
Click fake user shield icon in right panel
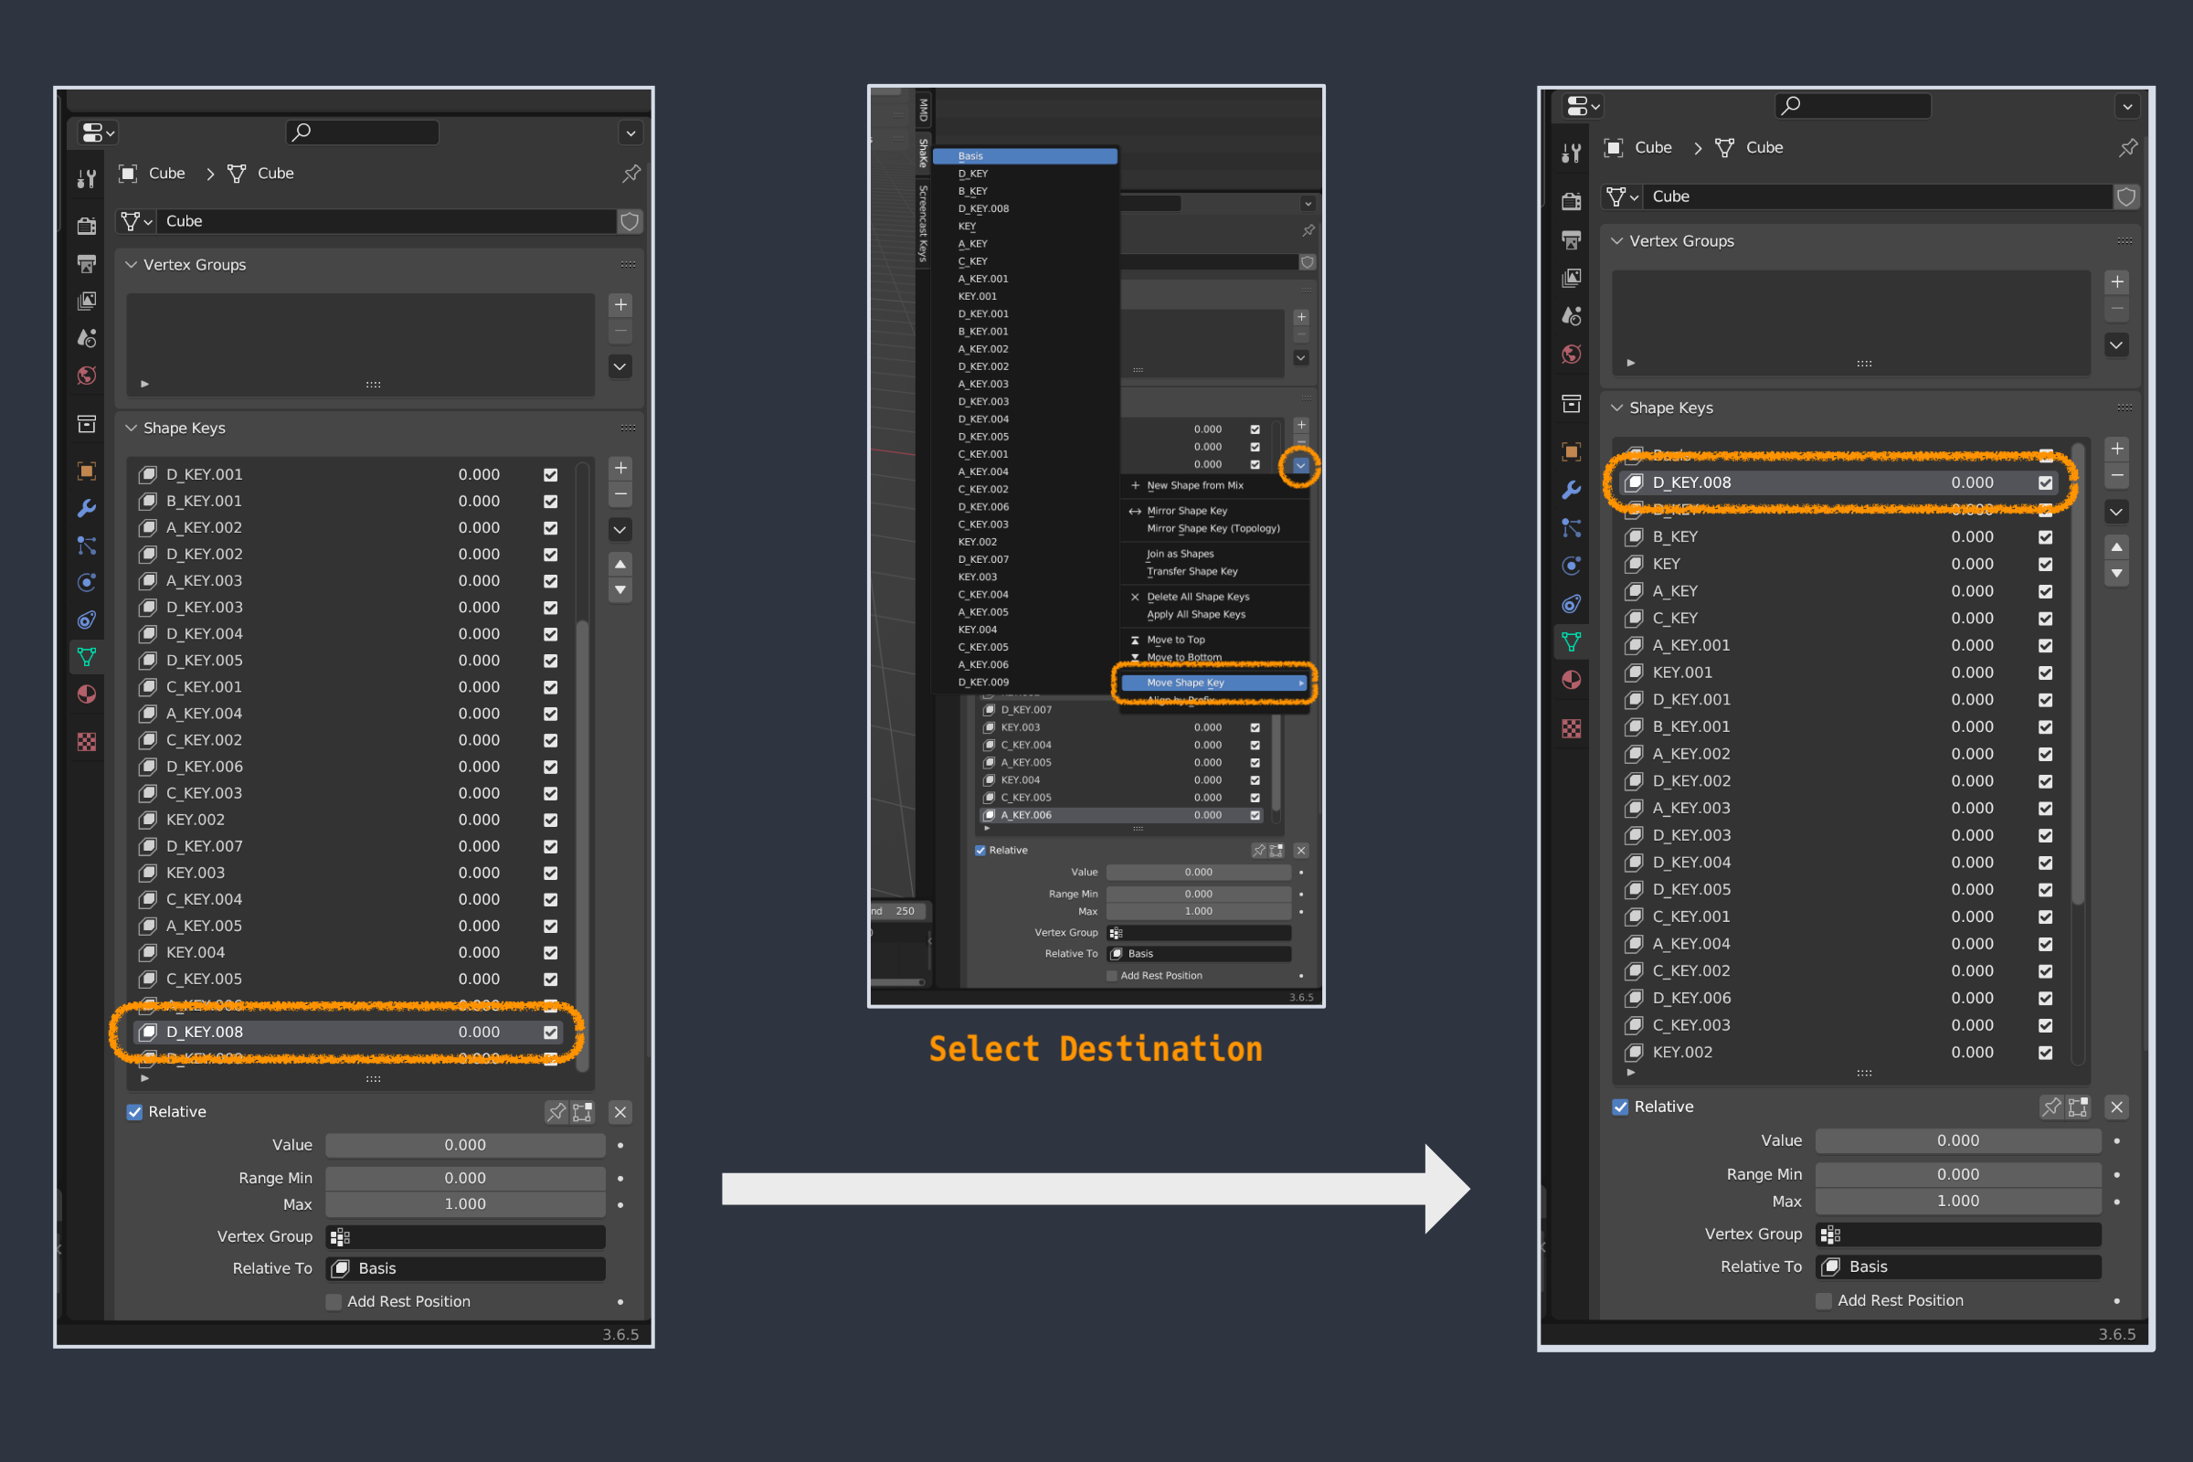pyautogui.click(x=2126, y=196)
